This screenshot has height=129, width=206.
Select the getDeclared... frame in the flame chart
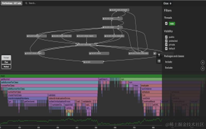[x=30, y=101]
